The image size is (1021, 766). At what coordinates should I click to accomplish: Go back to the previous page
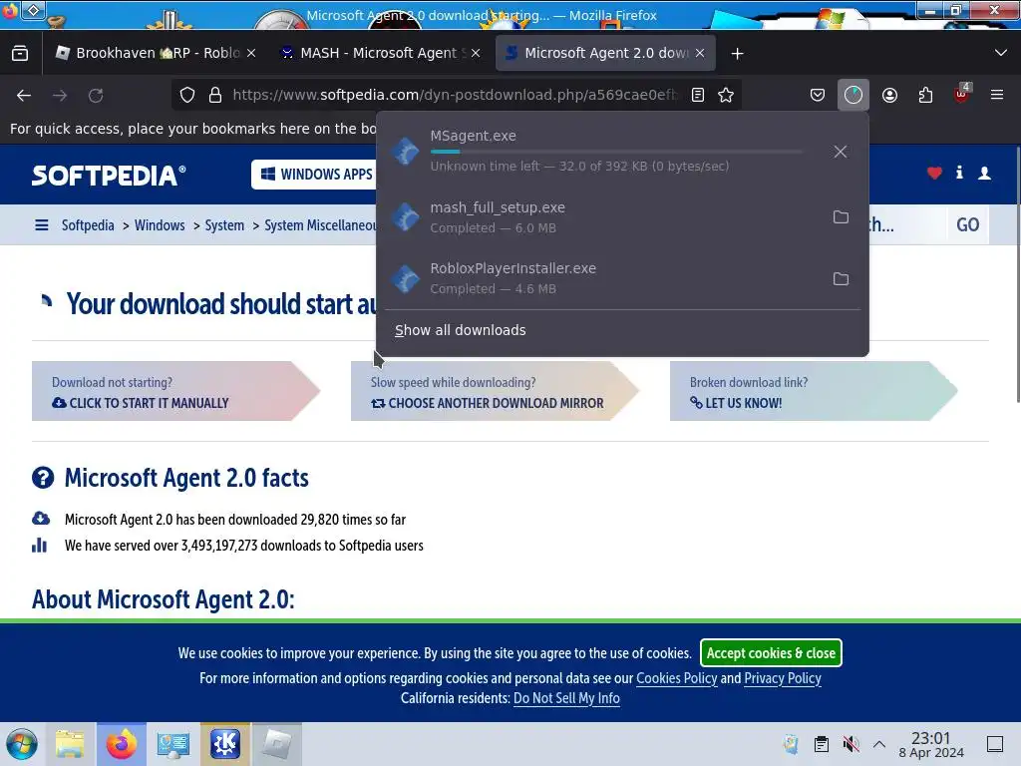[24, 95]
